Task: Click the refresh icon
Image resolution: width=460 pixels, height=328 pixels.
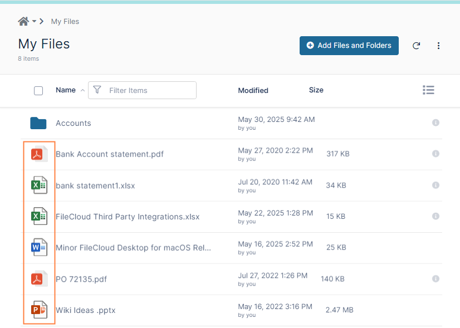Action: point(416,46)
